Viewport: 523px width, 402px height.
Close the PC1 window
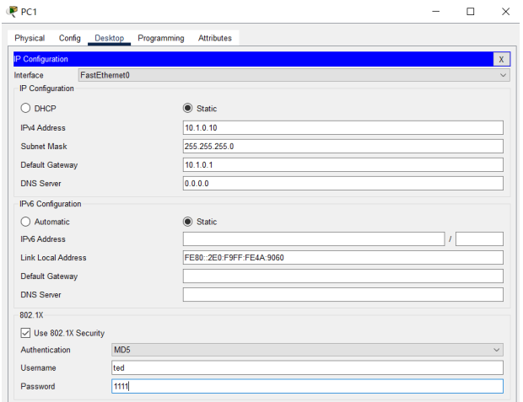(x=505, y=11)
